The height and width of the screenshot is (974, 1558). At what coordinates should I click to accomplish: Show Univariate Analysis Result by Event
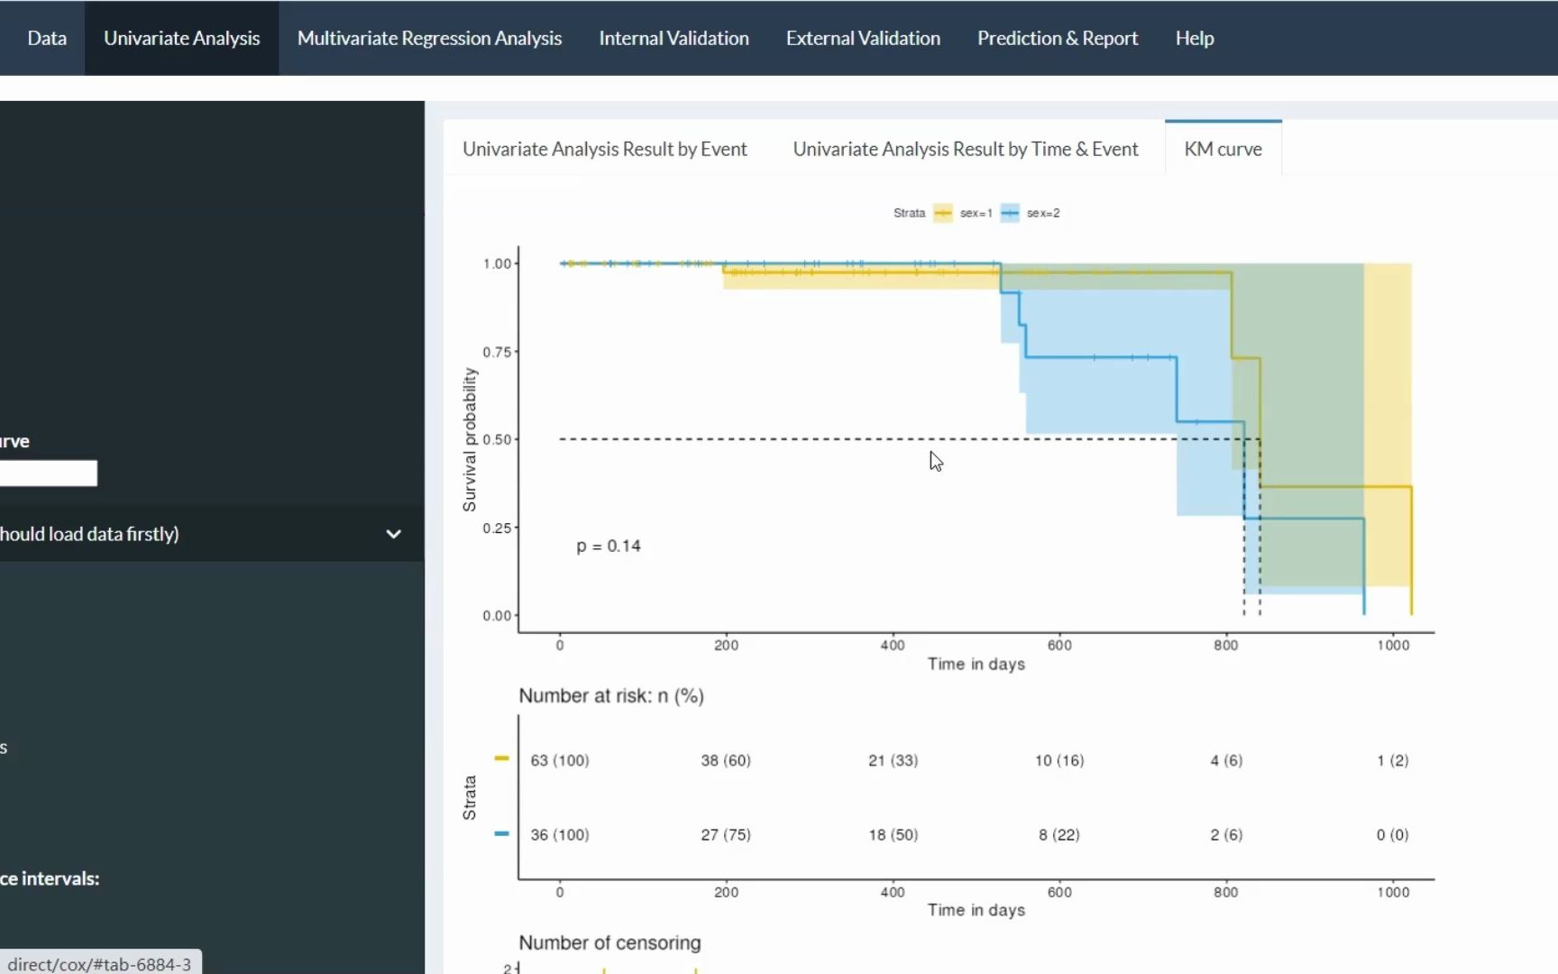click(x=604, y=149)
